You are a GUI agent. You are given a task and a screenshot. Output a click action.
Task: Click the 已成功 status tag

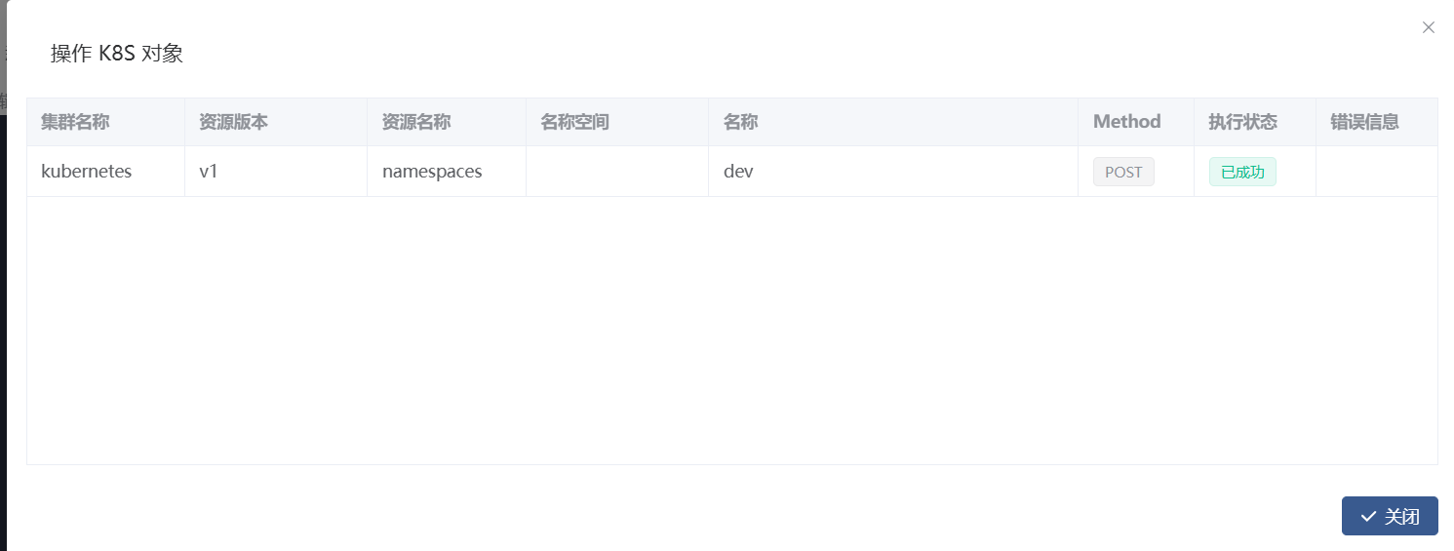(x=1242, y=172)
